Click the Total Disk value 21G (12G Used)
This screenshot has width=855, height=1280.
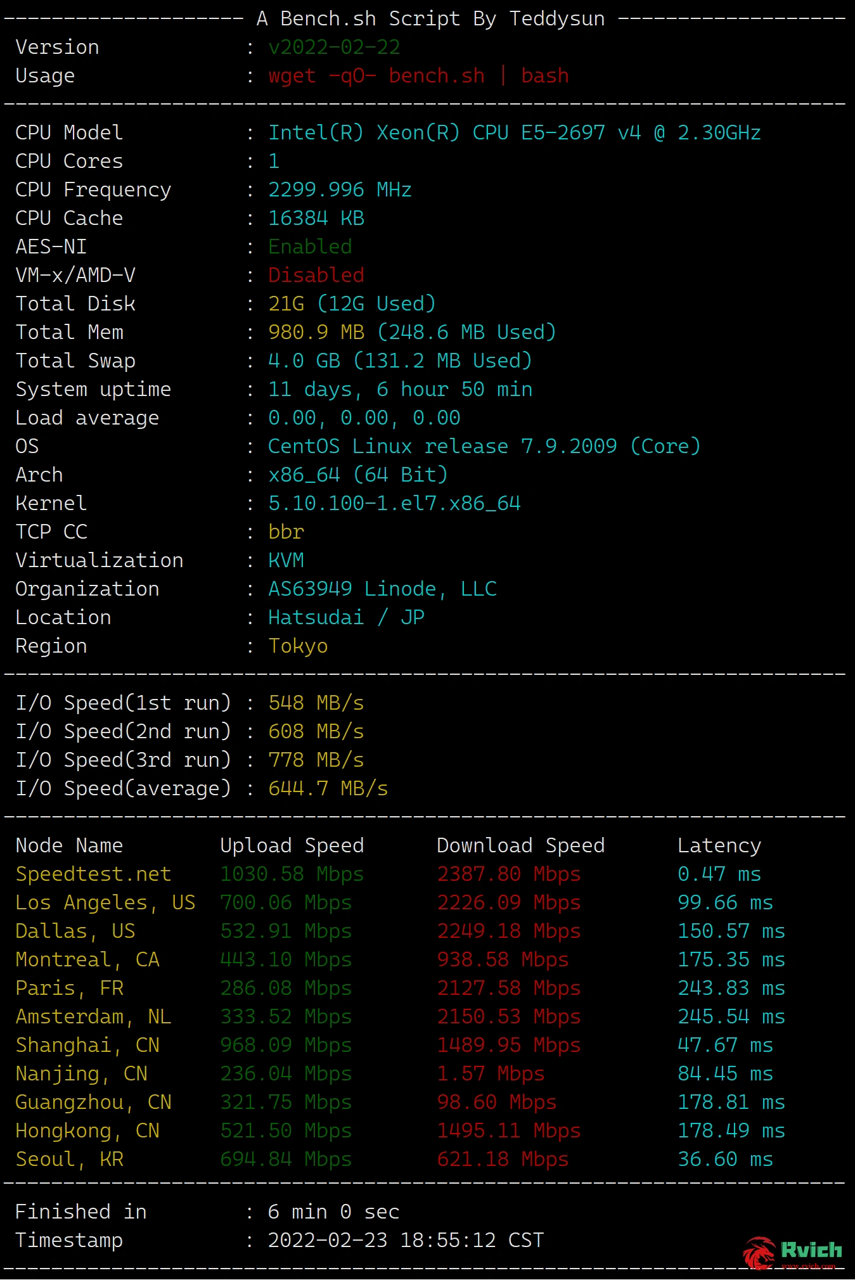pos(352,304)
